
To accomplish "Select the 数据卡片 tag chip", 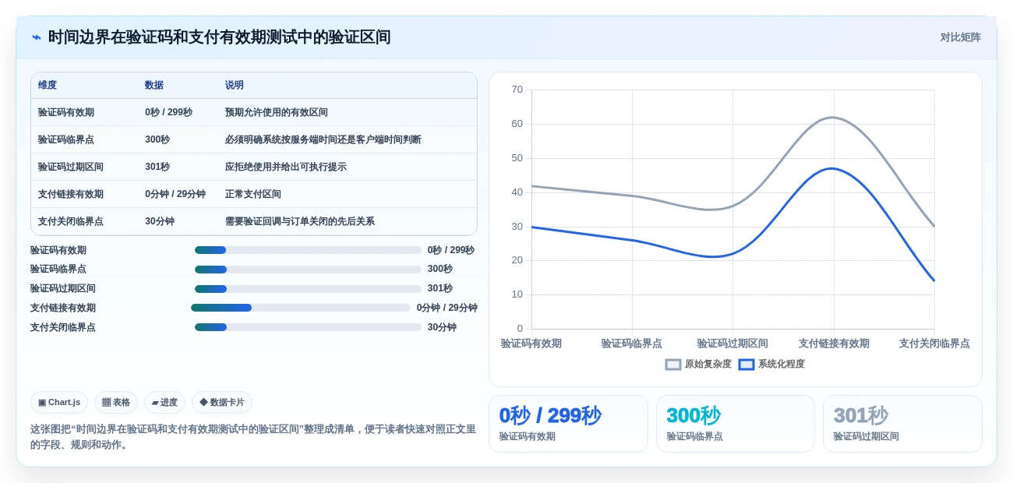I will coord(222,402).
